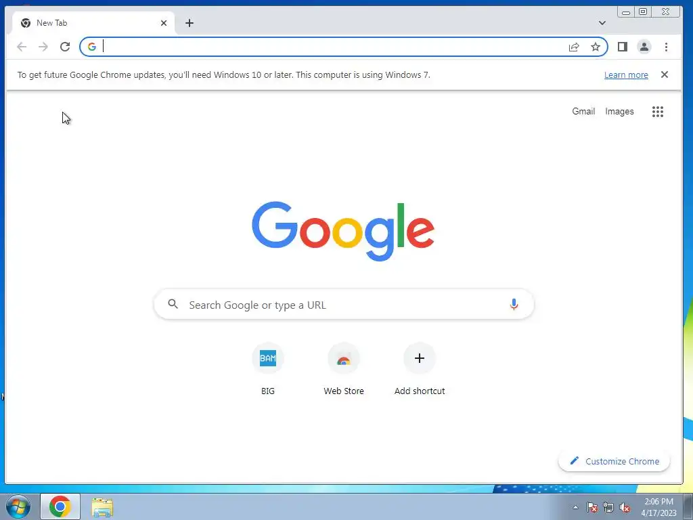Open the Gmail link

click(x=583, y=112)
